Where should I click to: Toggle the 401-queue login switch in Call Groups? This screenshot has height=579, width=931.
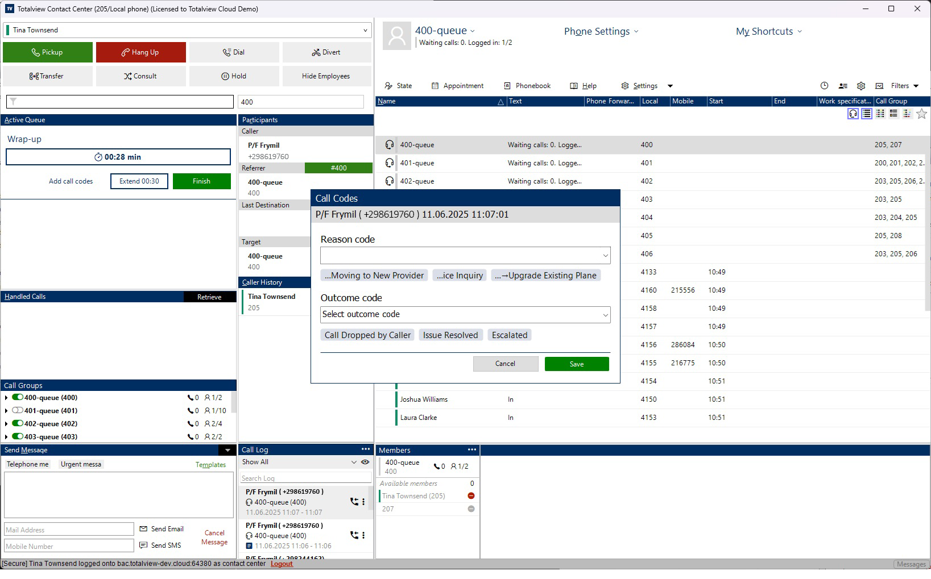point(18,411)
